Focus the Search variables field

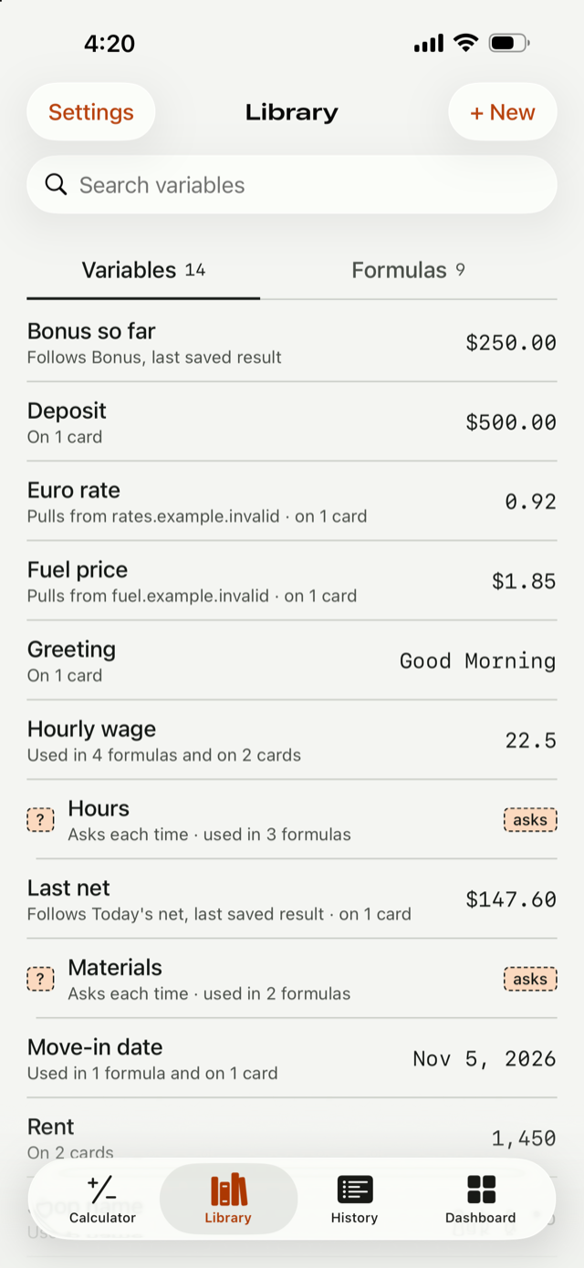tap(292, 185)
